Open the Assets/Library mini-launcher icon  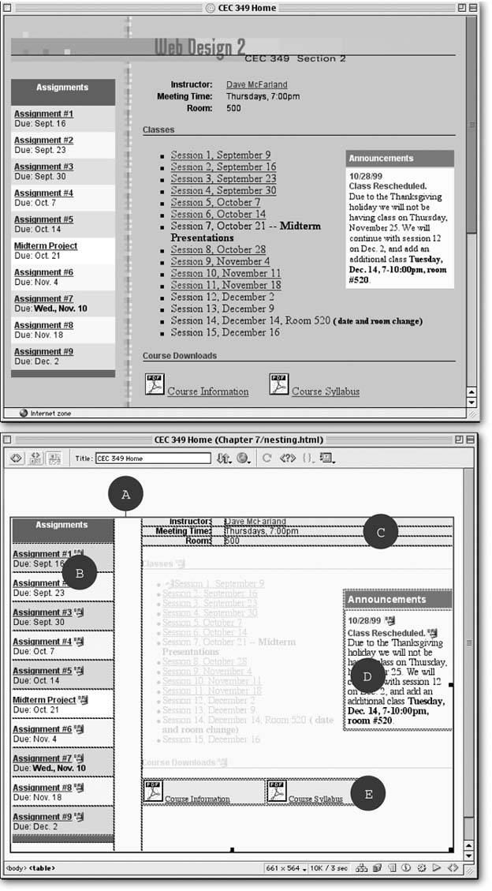click(x=377, y=867)
